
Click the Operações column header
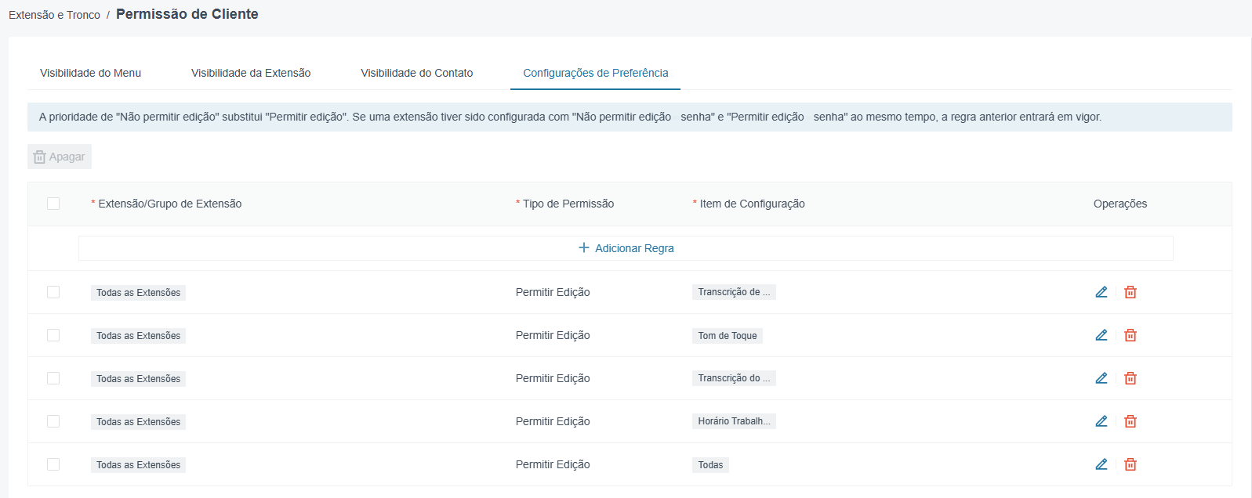coord(1120,204)
